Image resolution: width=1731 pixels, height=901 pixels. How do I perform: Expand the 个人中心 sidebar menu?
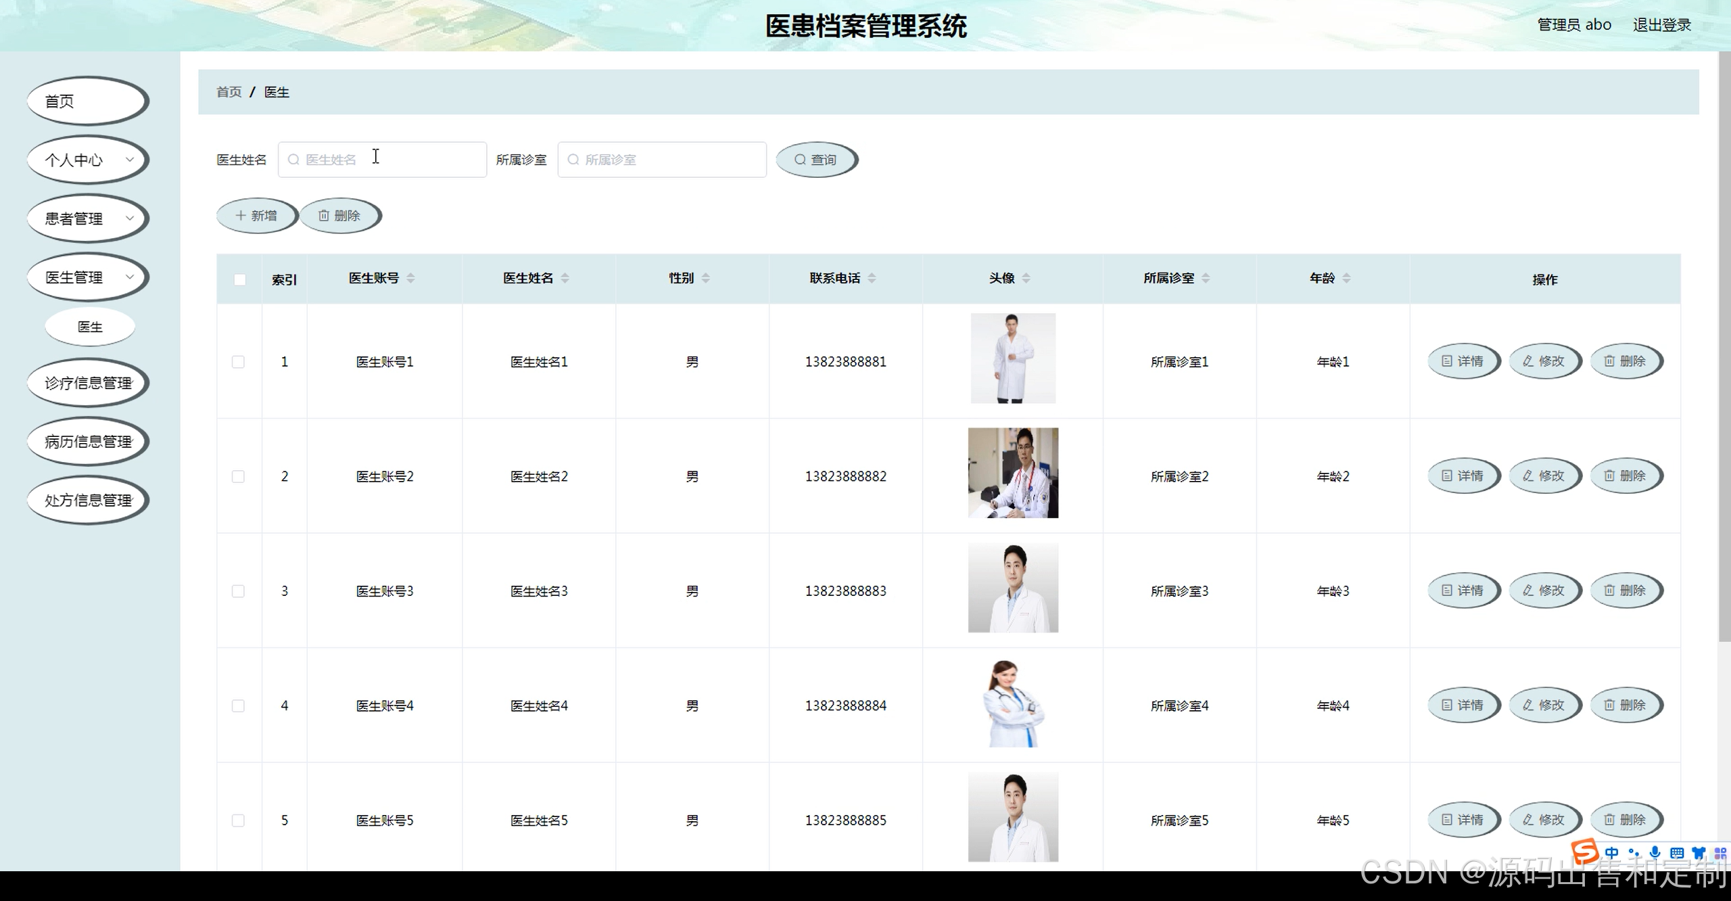[87, 160]
